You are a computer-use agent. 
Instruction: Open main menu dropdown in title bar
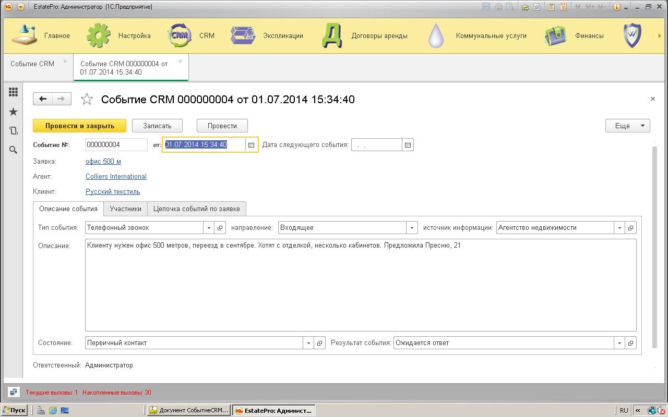[x=20, y=7]
